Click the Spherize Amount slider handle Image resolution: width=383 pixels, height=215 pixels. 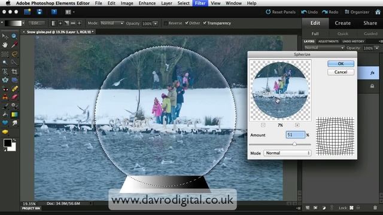[294, 144]
